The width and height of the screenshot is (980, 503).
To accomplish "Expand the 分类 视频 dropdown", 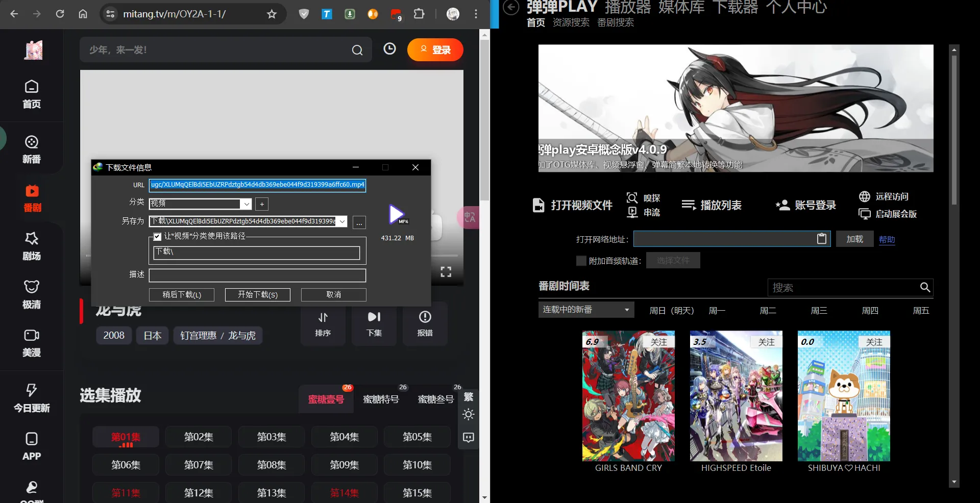I will (x=247, y=204).
